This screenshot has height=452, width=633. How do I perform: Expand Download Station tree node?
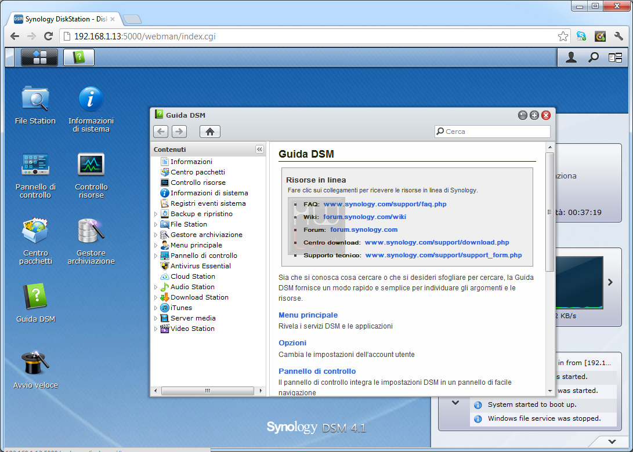156,298
